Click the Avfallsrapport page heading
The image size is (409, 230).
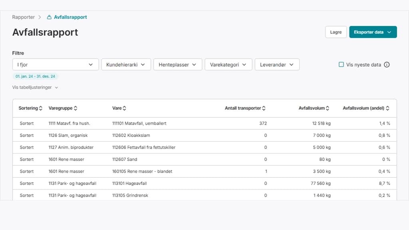pos(45,32)
